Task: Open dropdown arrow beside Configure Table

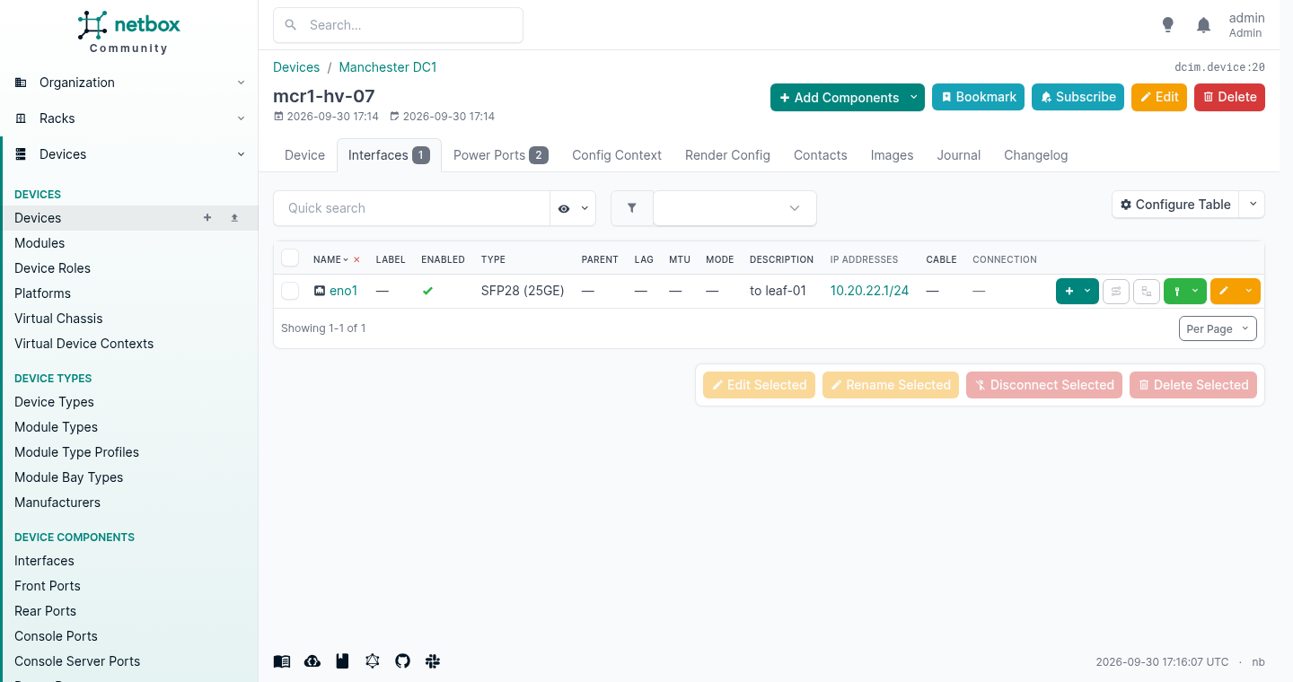Action: (1253, 205)
